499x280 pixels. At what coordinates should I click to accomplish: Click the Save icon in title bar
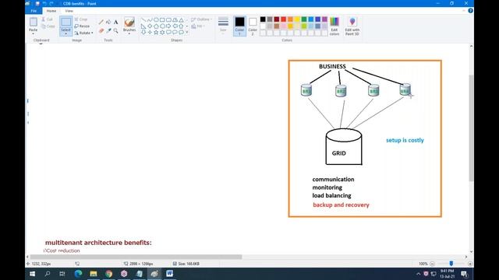pyautogui.click(x=37, y=3)
